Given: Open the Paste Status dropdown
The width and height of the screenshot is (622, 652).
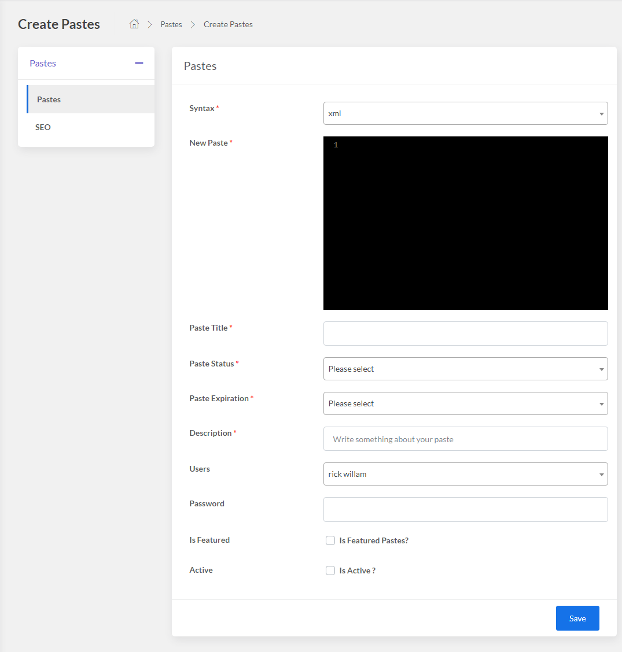Looking at the screenshot, I should coord(465,369).
